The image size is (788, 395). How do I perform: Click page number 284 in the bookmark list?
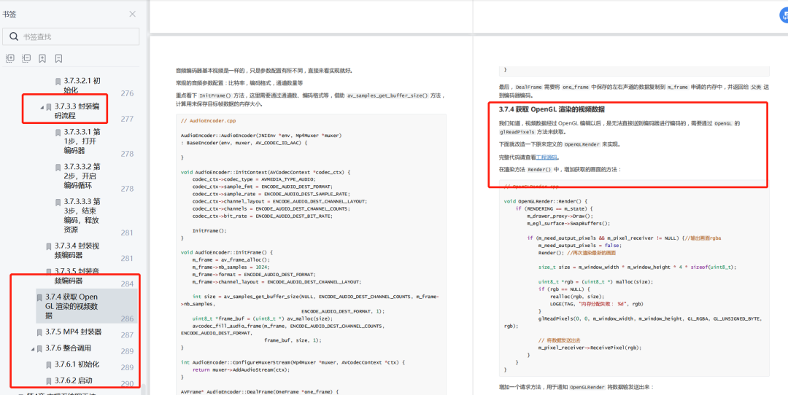pos(127,284)
